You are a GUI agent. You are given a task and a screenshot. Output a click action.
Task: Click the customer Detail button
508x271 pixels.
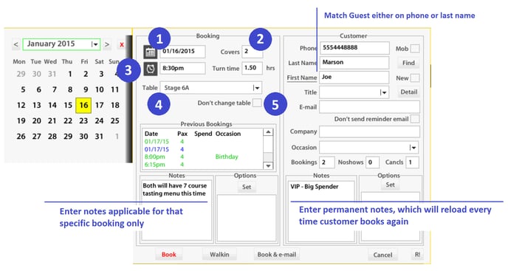[x=408, y=92]
